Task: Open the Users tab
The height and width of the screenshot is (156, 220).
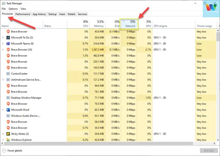Action: (x=62, y=14)
